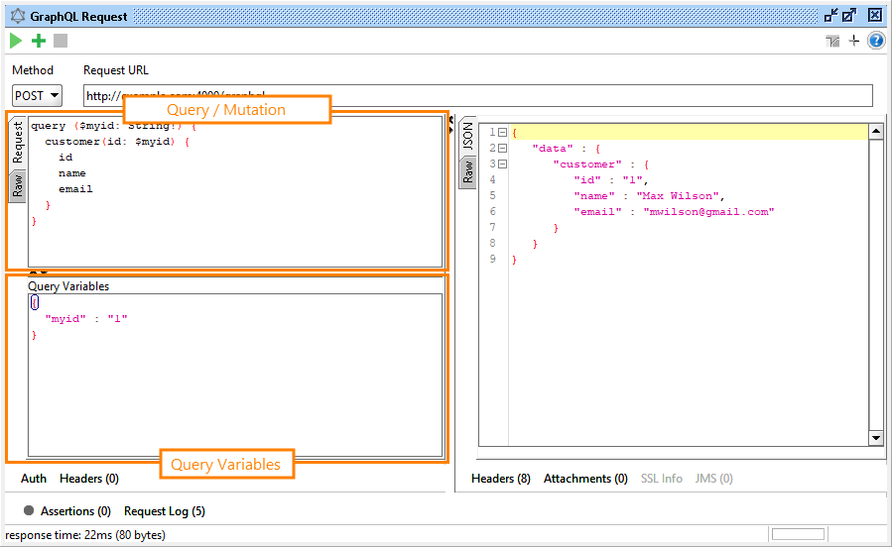
Task: Select the Raw tab in request pane
Action: [x=18, y=185]
